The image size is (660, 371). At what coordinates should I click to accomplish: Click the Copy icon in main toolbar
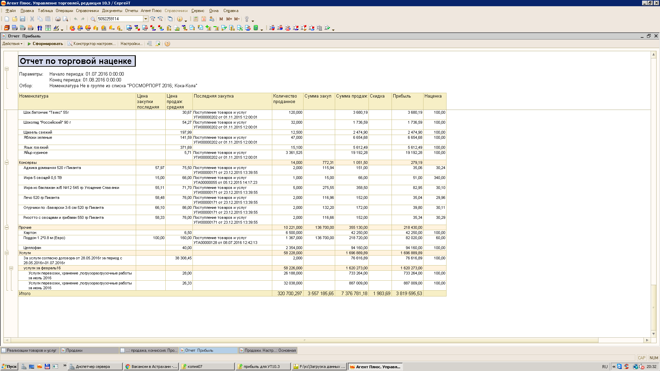(40, 19)
